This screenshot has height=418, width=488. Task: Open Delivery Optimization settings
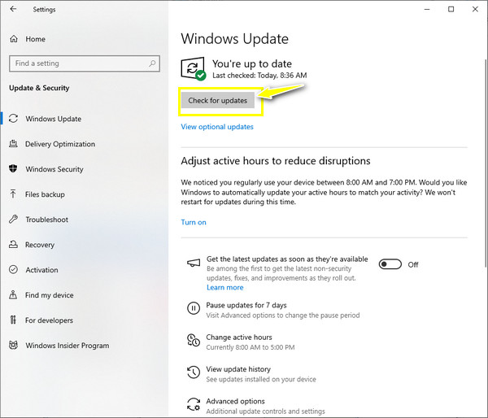coord(60,144)
